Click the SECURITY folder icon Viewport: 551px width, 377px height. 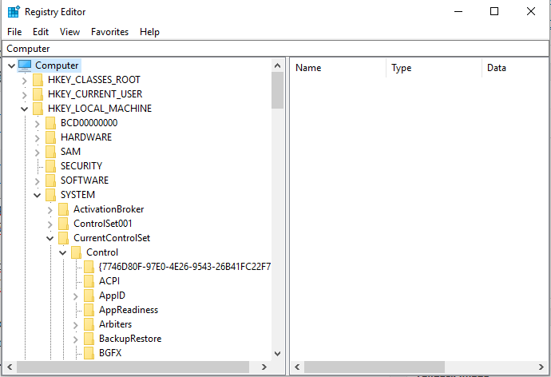tap(50, 166)
